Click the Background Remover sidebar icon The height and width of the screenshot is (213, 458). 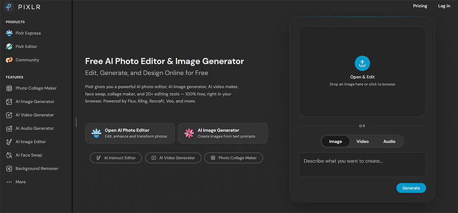(9, 169)
